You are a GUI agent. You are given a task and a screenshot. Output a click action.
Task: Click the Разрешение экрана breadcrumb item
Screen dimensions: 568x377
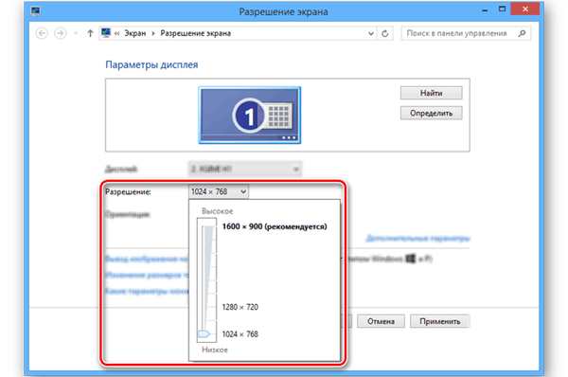click(196, 33)
